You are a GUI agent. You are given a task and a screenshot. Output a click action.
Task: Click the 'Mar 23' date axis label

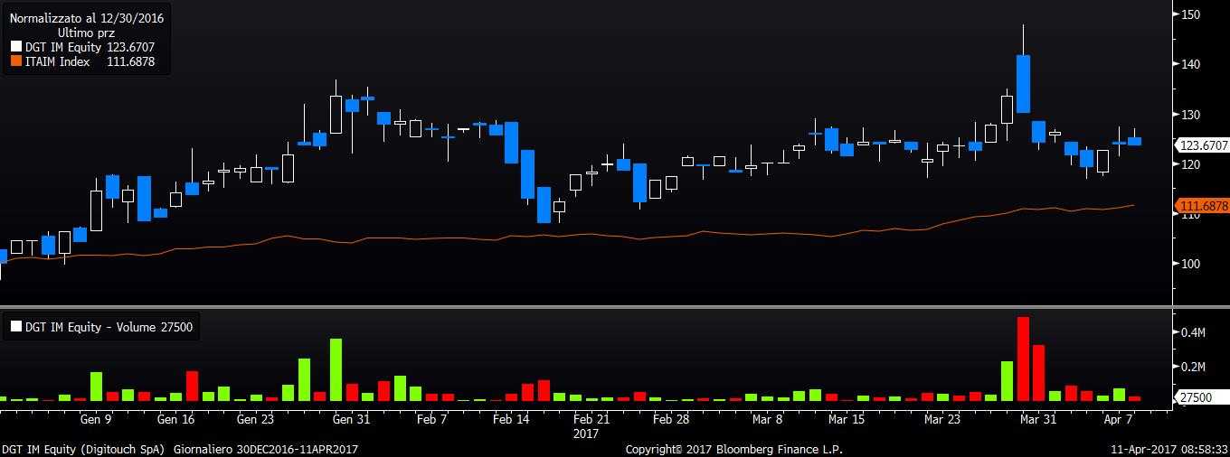[x=942, y=420]
